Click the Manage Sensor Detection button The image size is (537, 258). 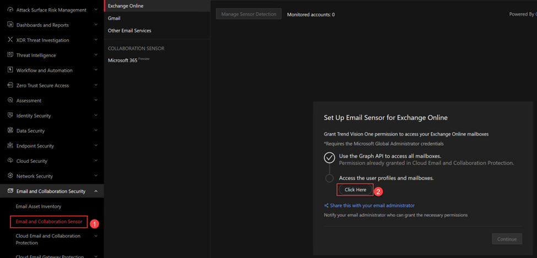(248, 14)
